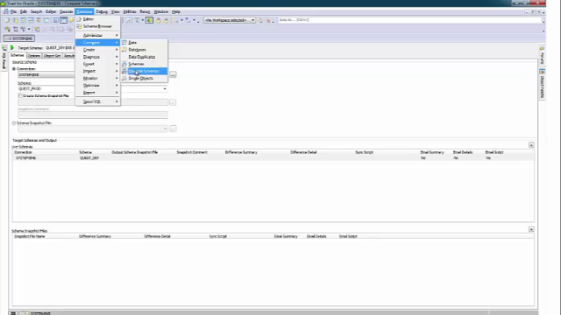The width and height of the screenshot is (561, 315).
Task: Select the Connection radio button
Action: (14, 68)
